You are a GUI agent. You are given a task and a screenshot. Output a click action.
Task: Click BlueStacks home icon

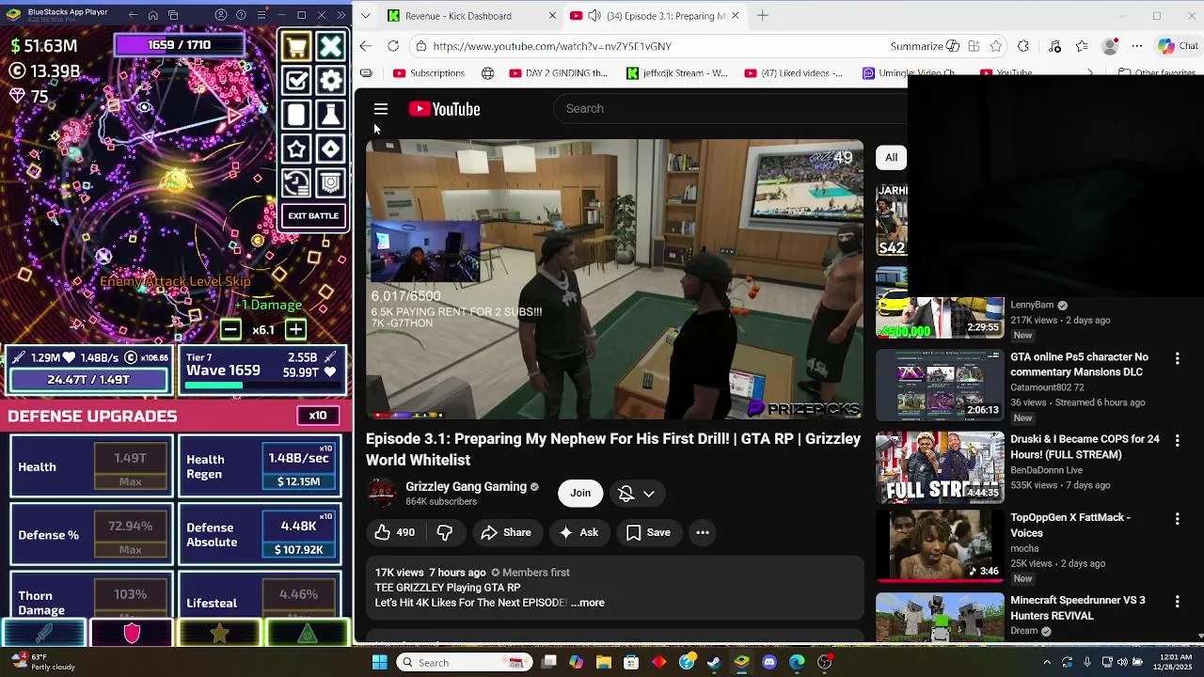[x=153, y=15]
